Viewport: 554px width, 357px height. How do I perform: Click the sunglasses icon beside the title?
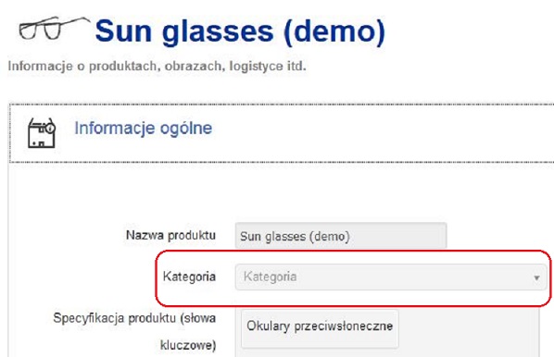tap(54, 29)
